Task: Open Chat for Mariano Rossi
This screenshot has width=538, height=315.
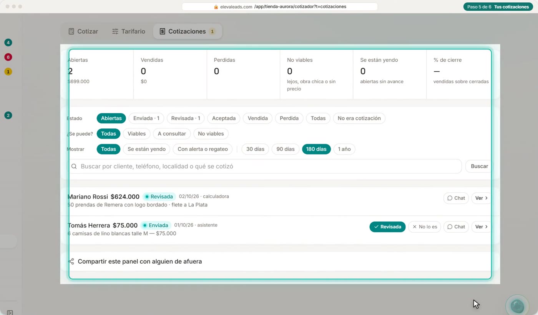Action: tap(456, 198)
